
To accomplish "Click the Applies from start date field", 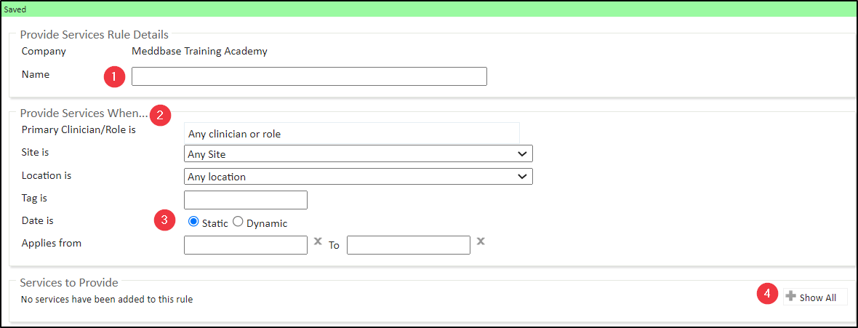I will (246, 245).
